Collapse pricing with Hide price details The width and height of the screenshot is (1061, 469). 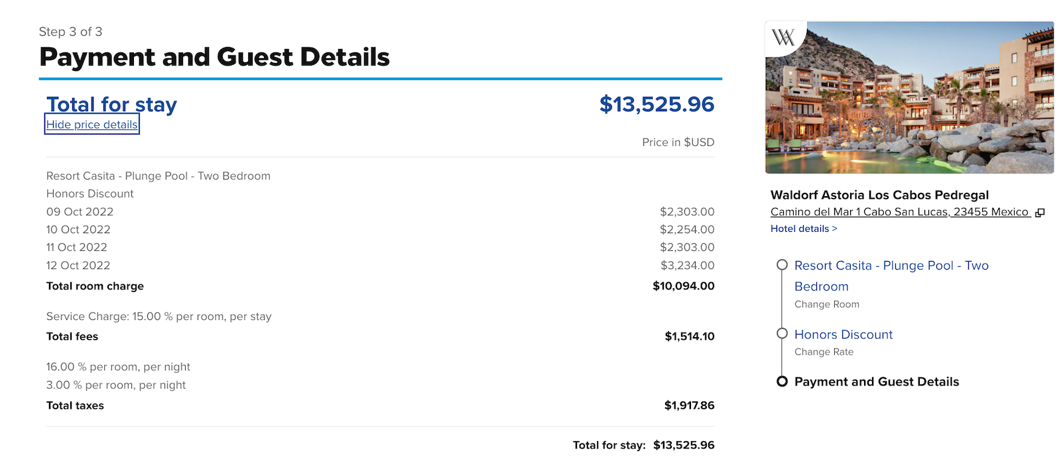click(x=92, y=125)
